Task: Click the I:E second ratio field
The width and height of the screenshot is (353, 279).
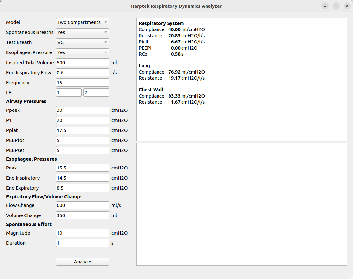Action: 96,93
